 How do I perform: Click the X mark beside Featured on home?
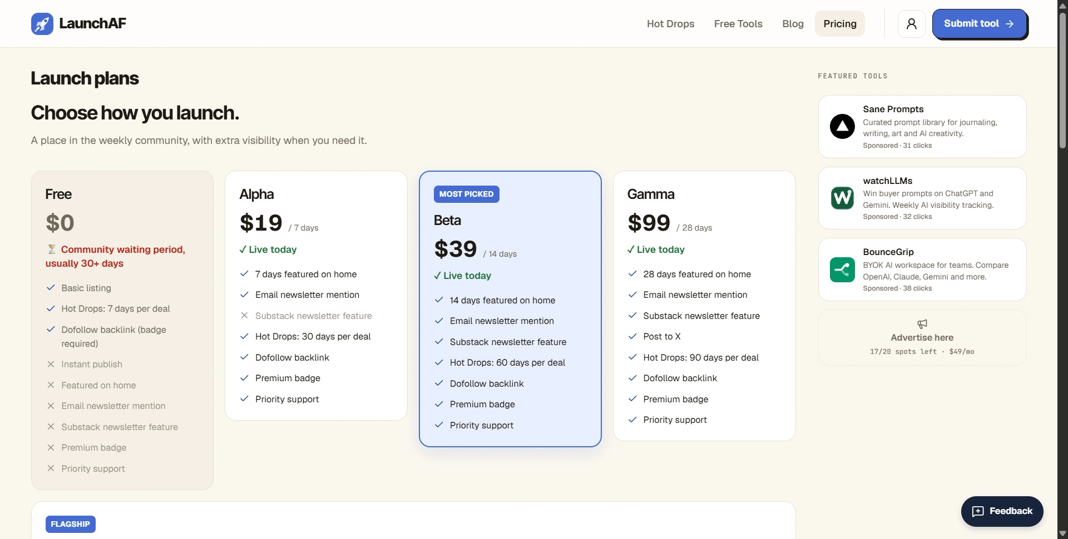click(x=51, y=385)
